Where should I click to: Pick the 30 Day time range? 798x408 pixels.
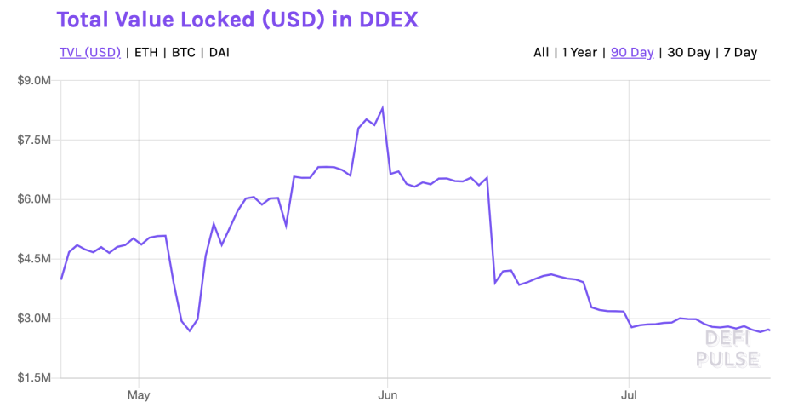pyautogui.click(x=688, y=53)
